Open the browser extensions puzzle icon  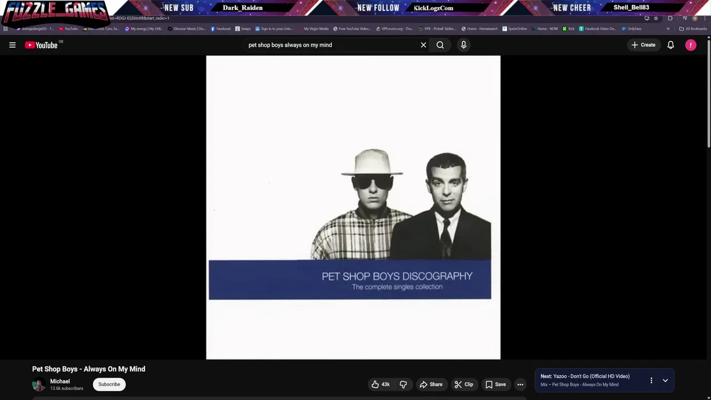click(670, 18)
